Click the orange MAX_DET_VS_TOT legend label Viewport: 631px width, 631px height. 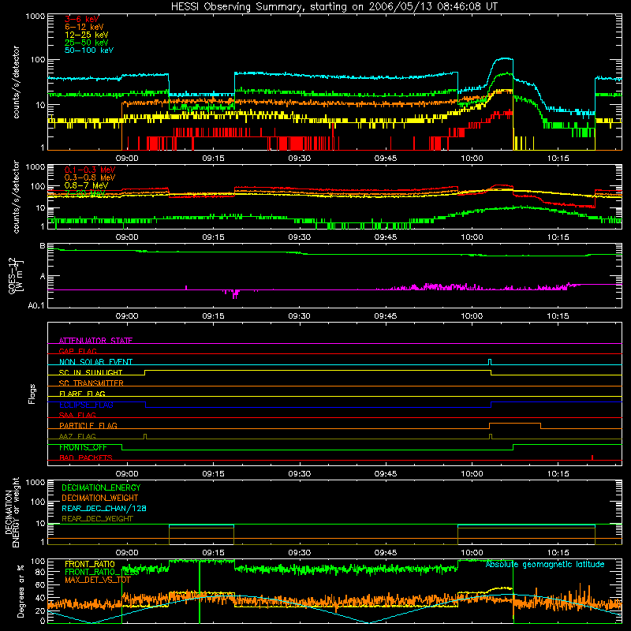(98, 580)
